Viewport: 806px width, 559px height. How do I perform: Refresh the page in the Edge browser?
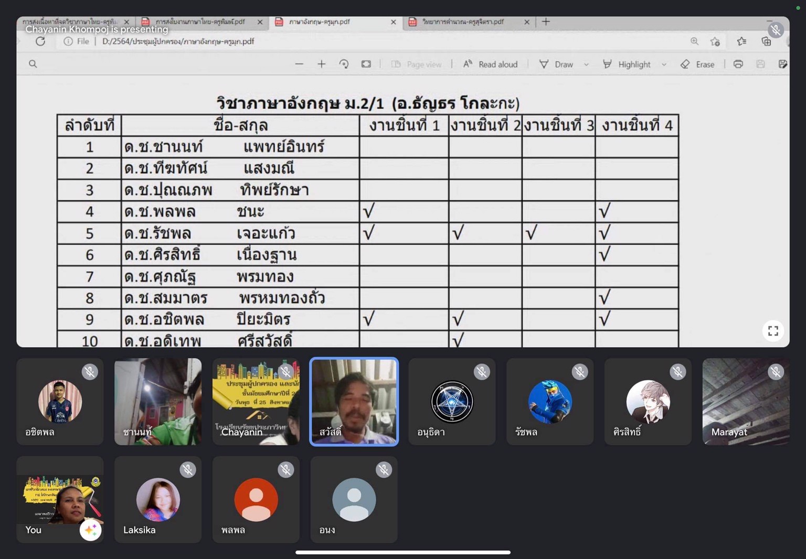pyautogui.click(x=40, y=41)
